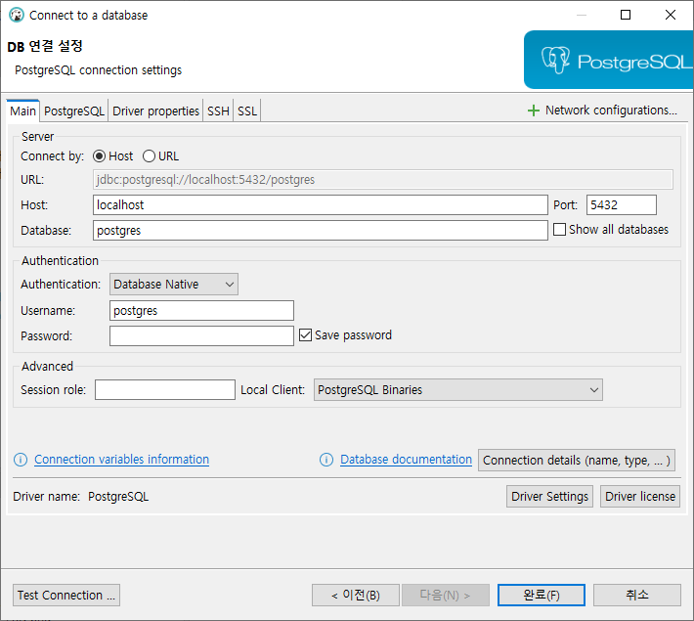The width and height of the screenshot is (694, 621).
Task: Click the Session role input field
Action: click(165, 390)
